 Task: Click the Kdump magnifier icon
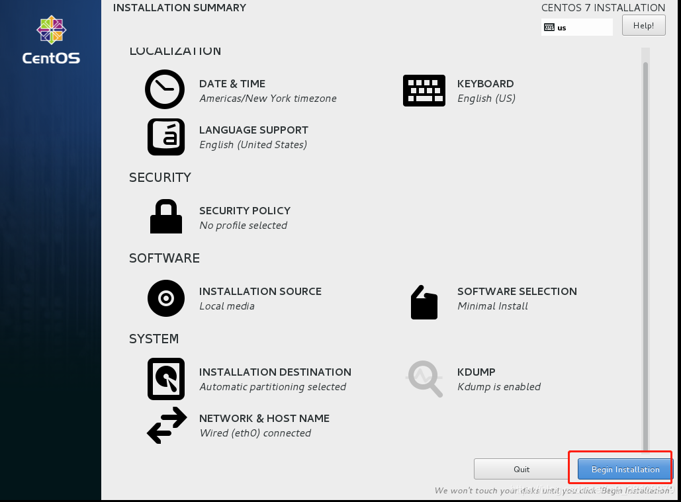tap(424, 379)
